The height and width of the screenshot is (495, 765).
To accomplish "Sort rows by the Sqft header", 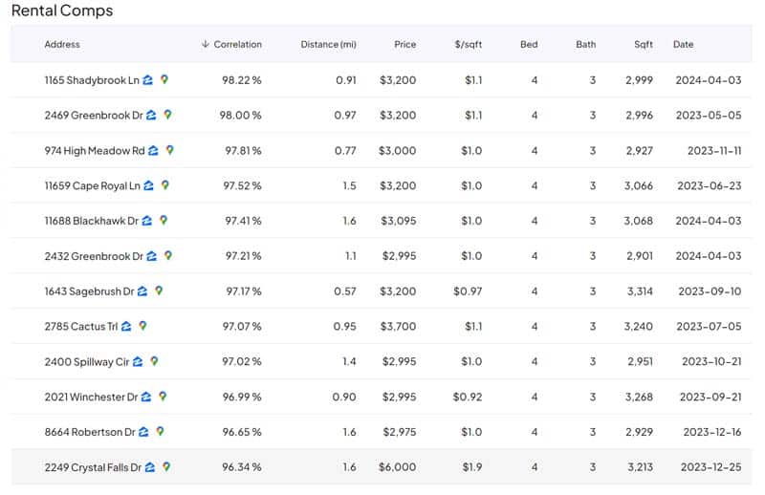I will pos(643,45).
